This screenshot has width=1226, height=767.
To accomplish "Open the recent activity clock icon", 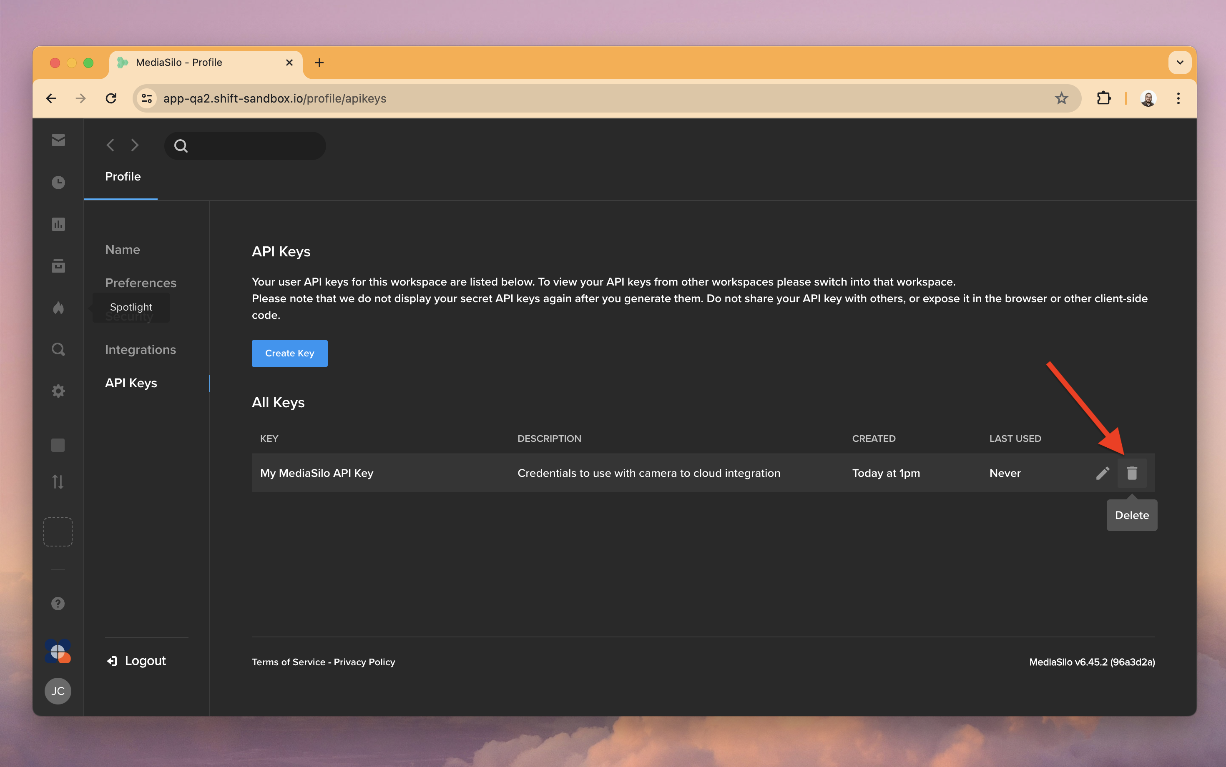I will click(58, 182).
